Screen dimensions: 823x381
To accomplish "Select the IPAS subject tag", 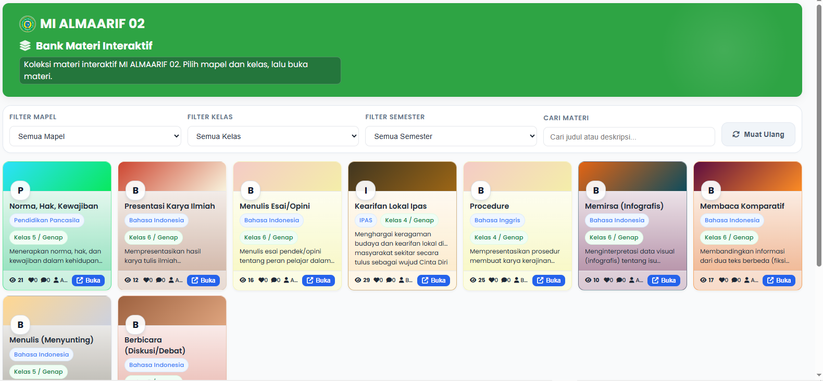I will click(366, 220).
